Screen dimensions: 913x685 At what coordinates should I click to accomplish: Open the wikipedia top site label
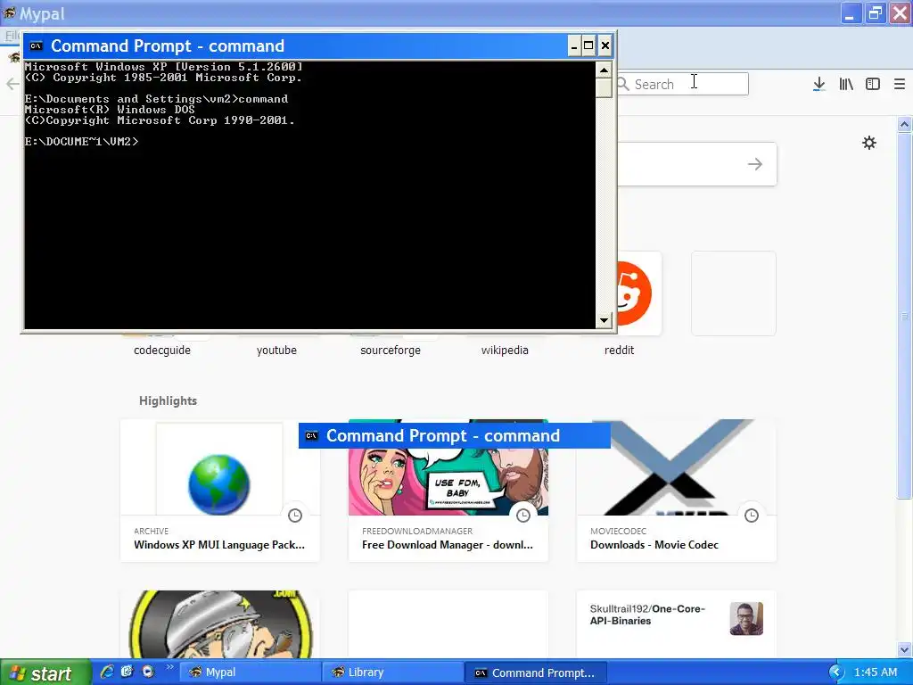[x=505, y=350]
